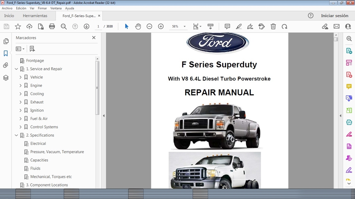This screenshot has height=199, width=355.
Task: Click the Share via email icon
Action: click(336, 26)
